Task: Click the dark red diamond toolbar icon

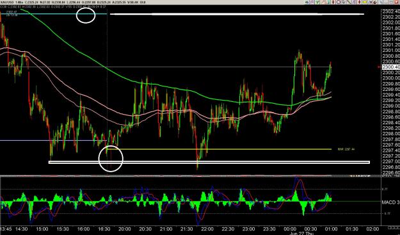Action: coord(333,2)
